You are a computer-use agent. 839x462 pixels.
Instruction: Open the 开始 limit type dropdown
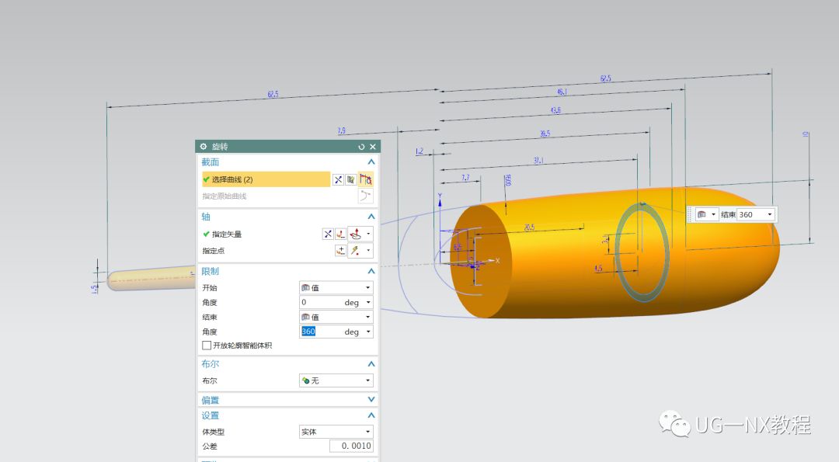[336, 287]
